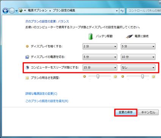
Task: Focus the コントロールパネルの検索 search box
Action: click(144, 11)
